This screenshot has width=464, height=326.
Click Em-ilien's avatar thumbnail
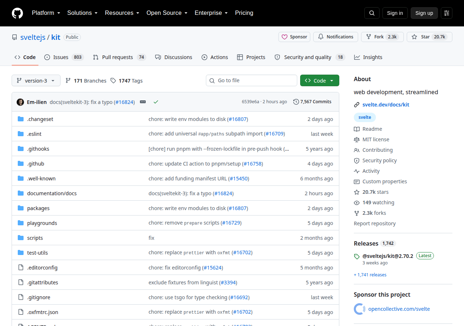pos(20,102)
